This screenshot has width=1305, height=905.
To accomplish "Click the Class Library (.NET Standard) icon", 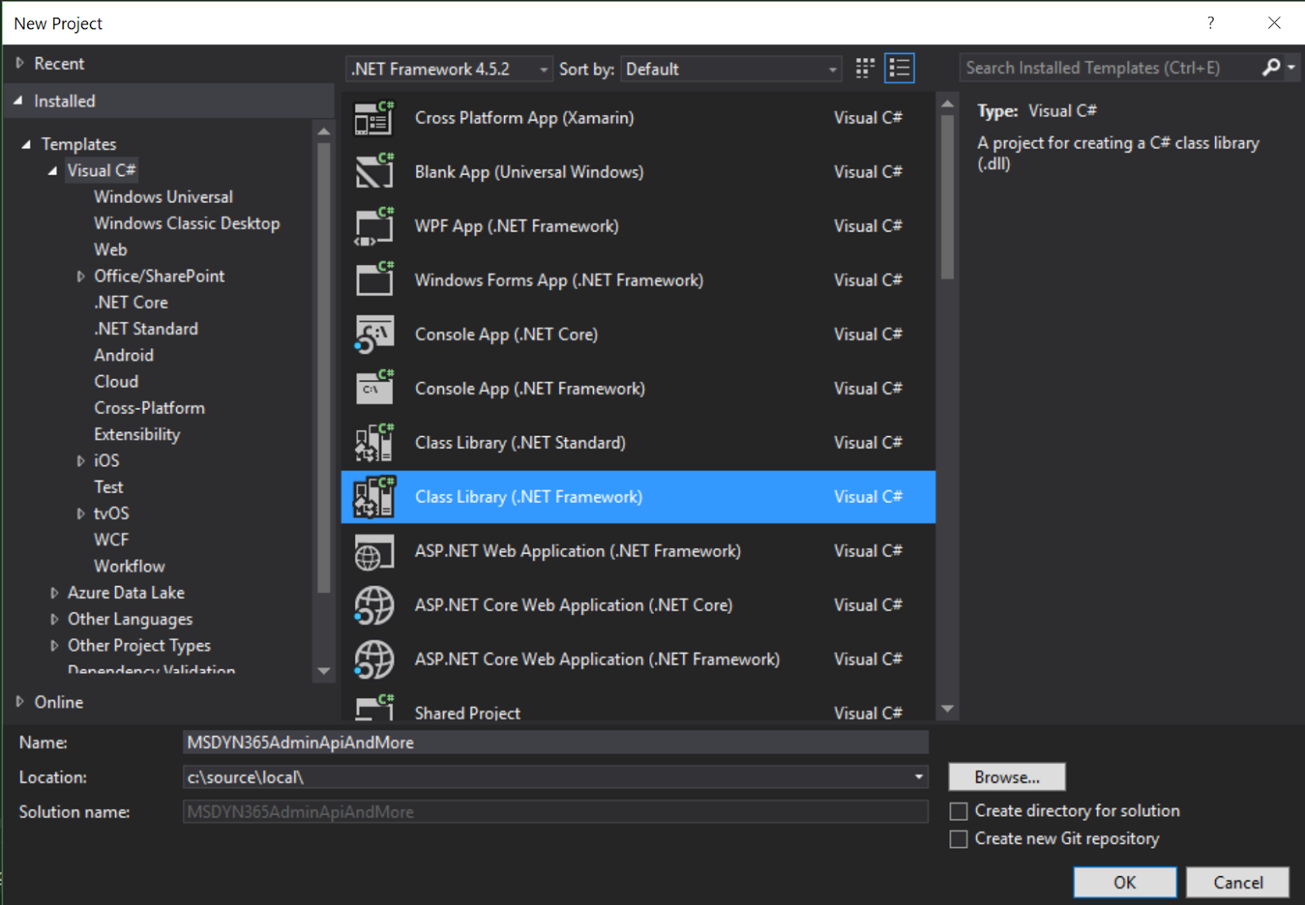I will (x=374, y=443).
